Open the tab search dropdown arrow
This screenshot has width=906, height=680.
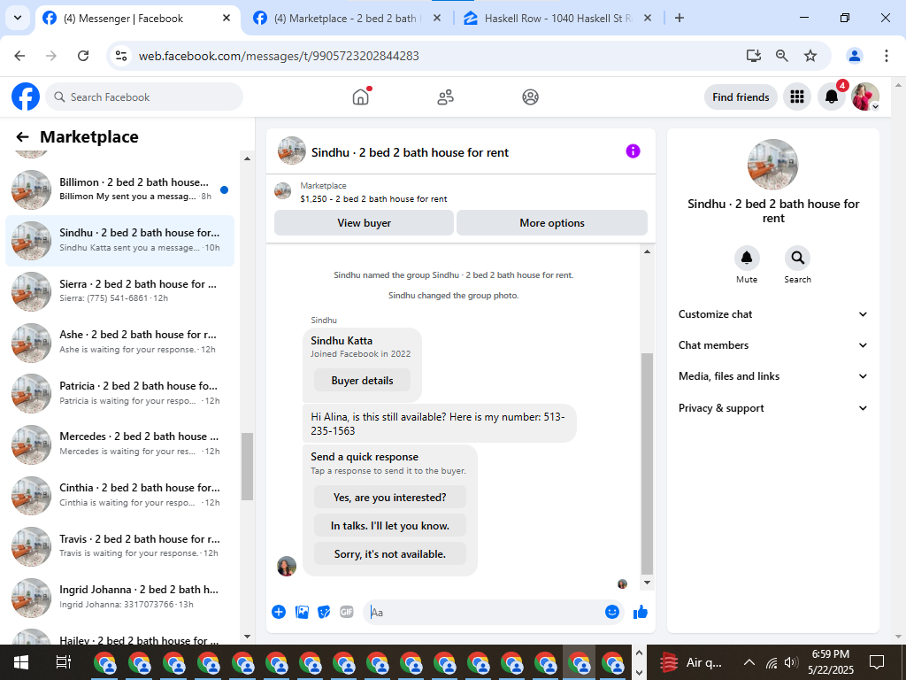click(18, 18)
